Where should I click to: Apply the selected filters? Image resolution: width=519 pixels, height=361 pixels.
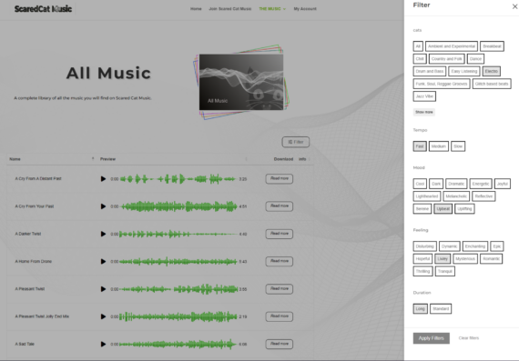pos(432,338)
